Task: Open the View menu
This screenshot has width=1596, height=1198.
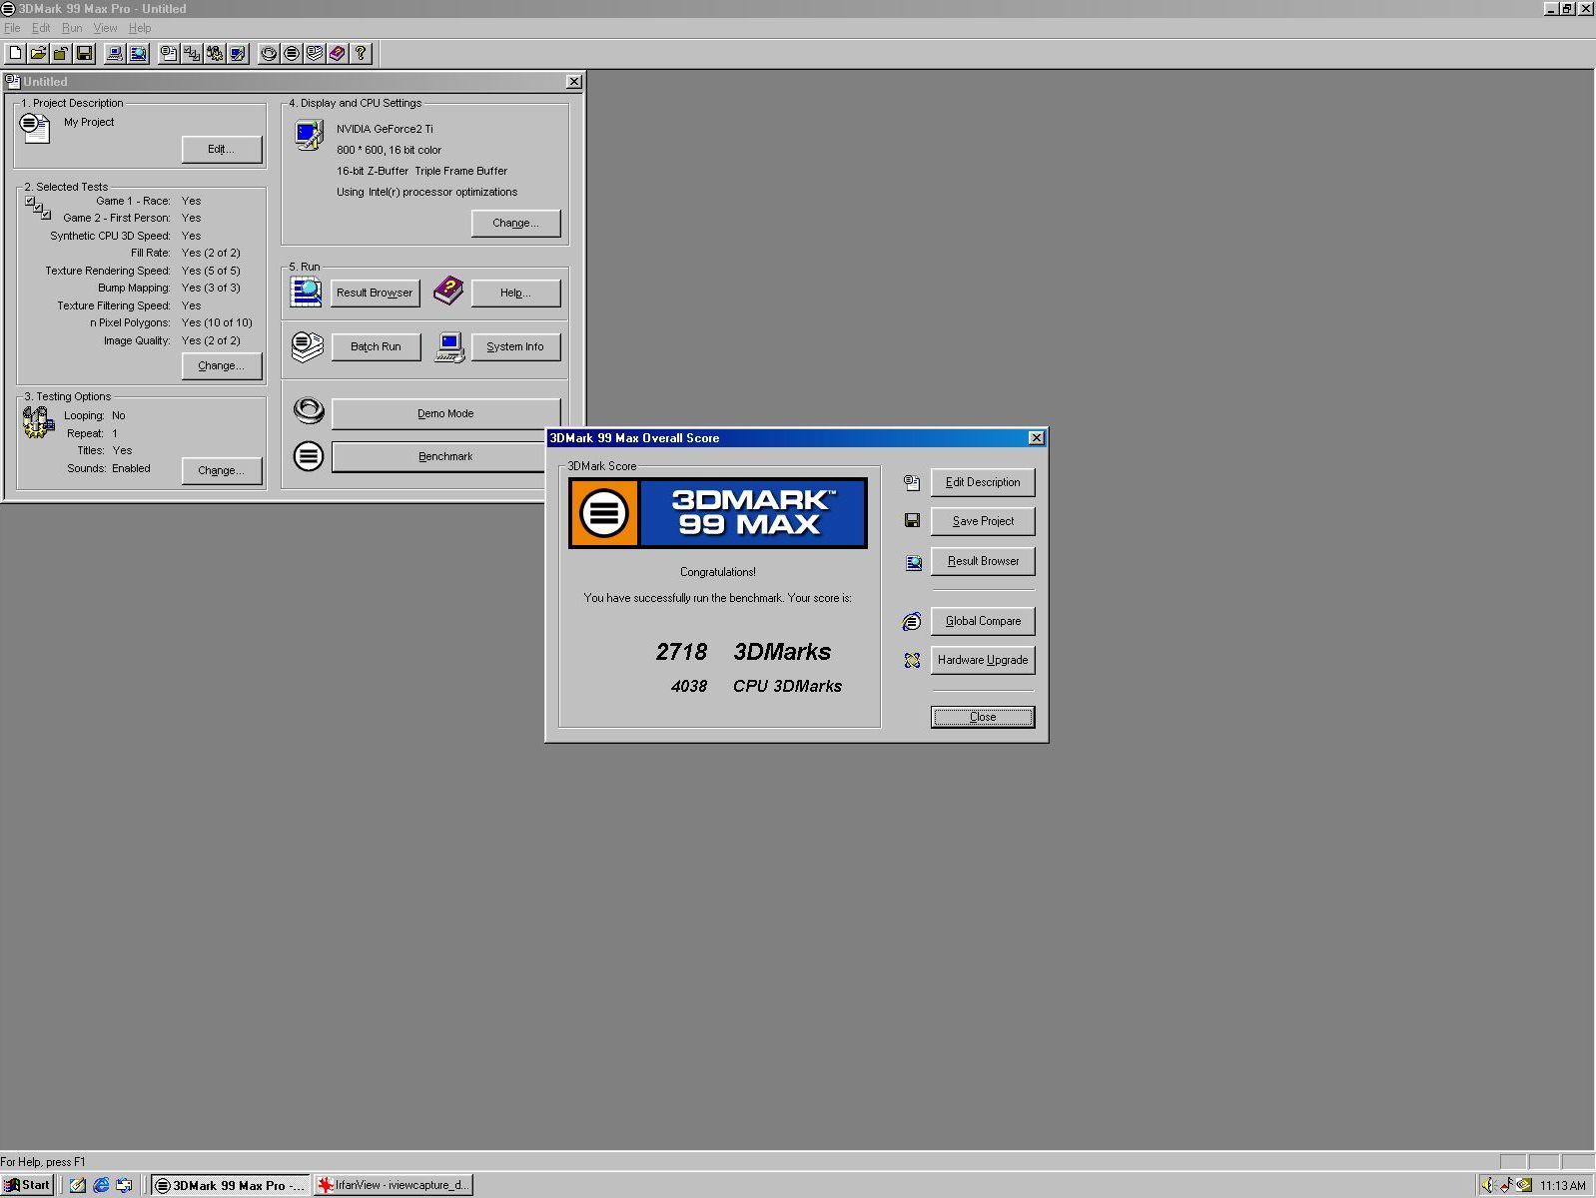Action: (105, 28)
